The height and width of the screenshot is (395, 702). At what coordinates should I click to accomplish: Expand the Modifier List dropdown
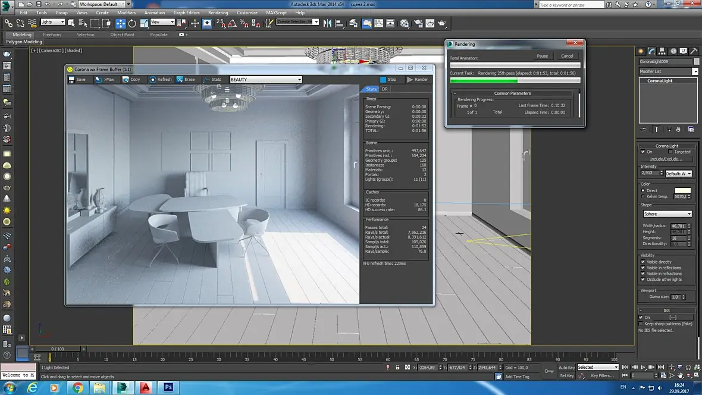(x=695, y=71)
